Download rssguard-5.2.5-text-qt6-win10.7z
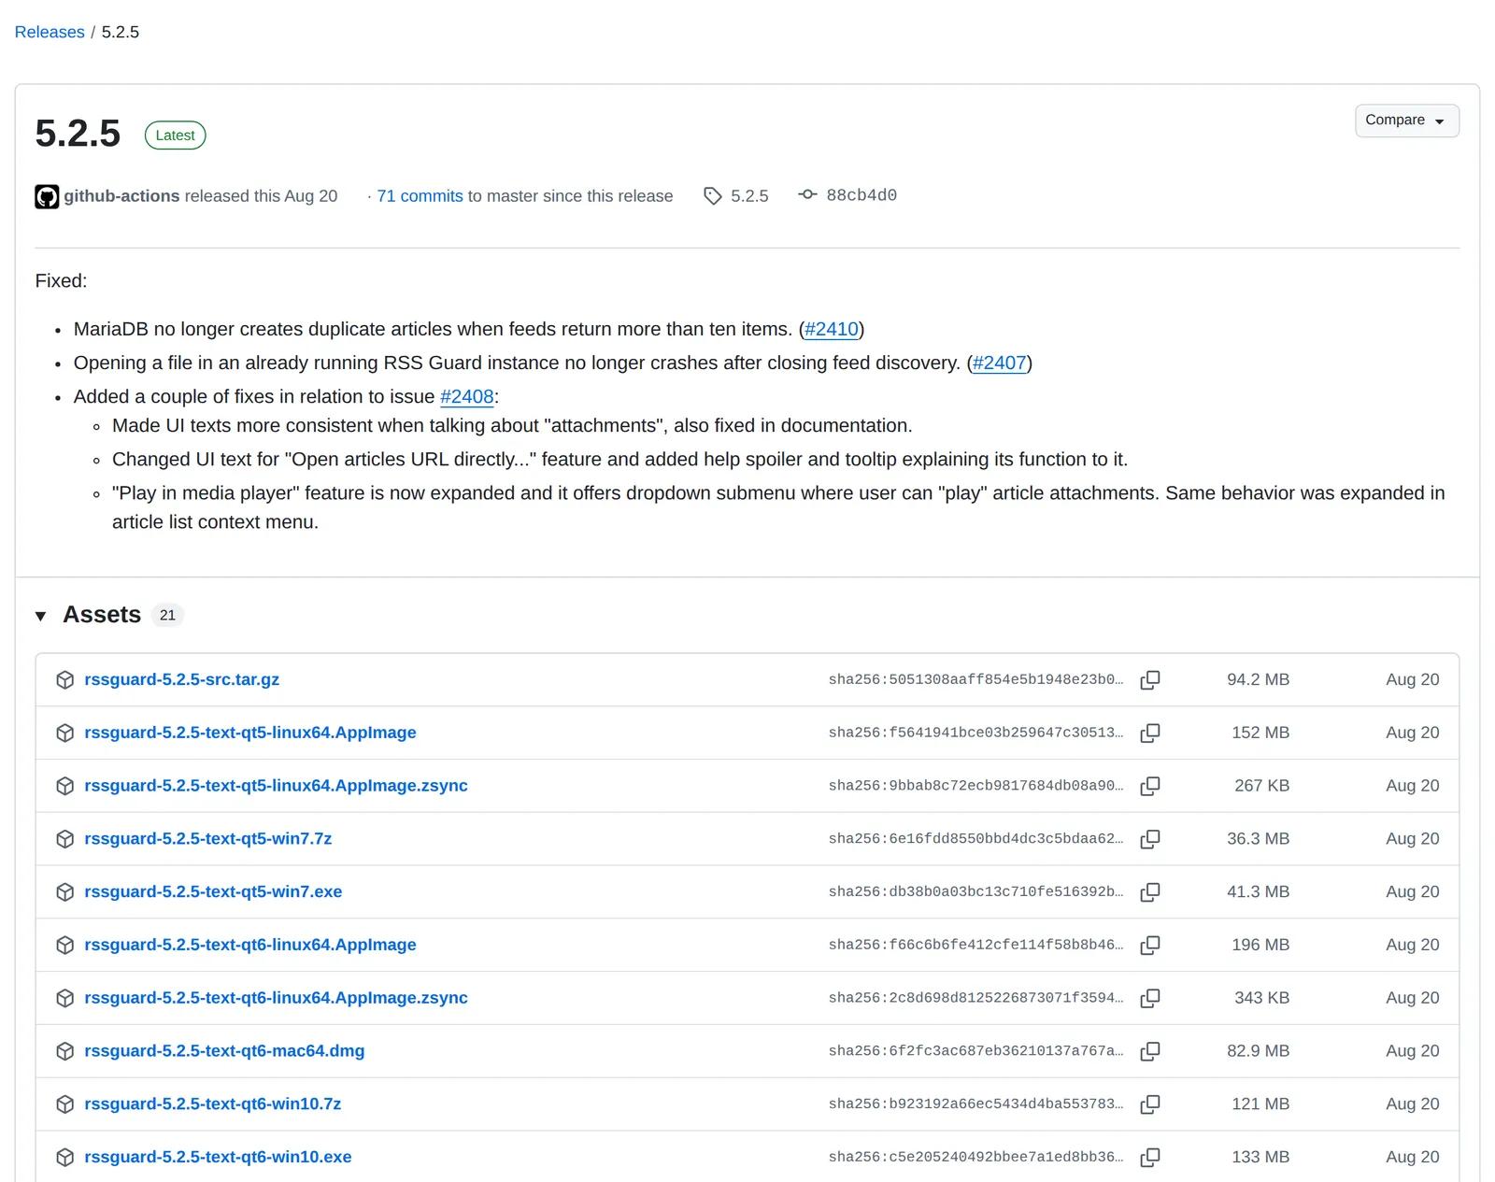The width and height of the screenshot is (1495, 1182). point(213,1104)
